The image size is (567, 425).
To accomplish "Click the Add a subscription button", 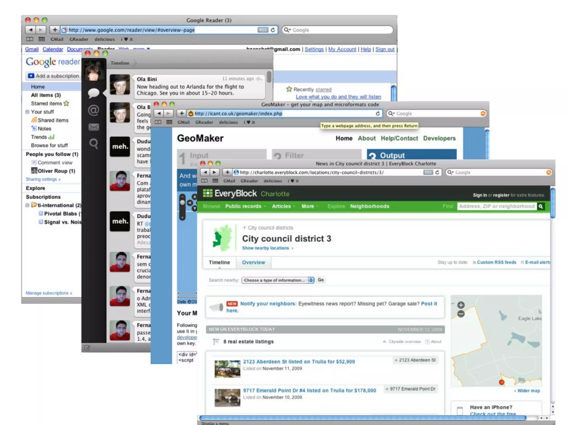I will pos(54,76).
